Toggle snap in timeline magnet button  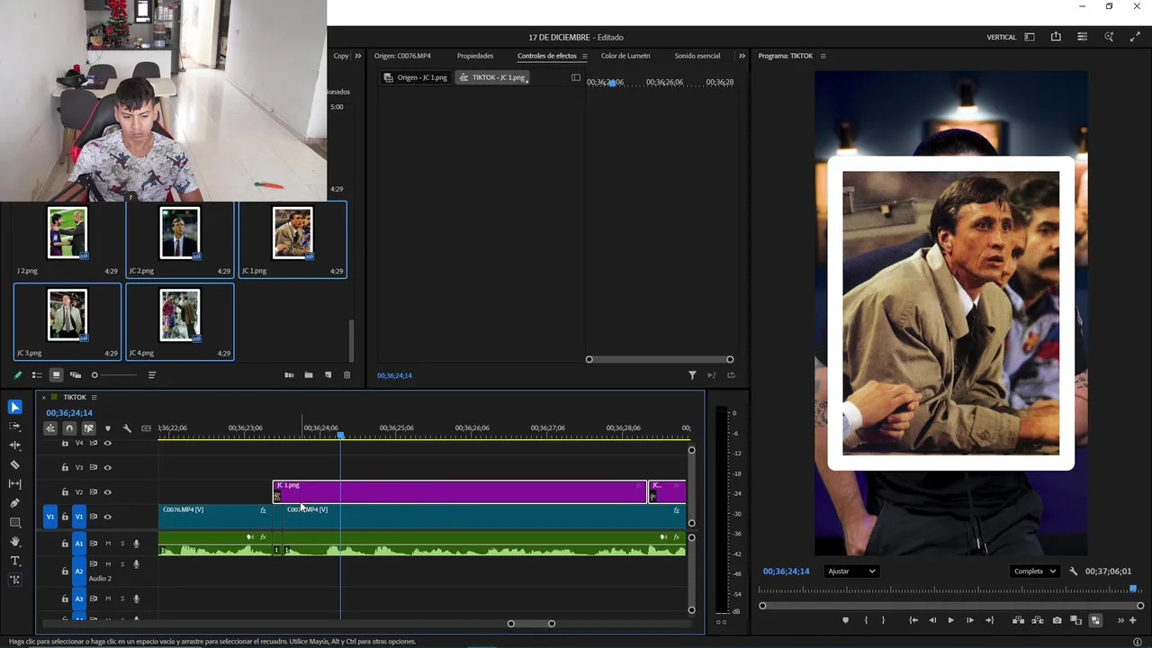(x=69, y=428)
